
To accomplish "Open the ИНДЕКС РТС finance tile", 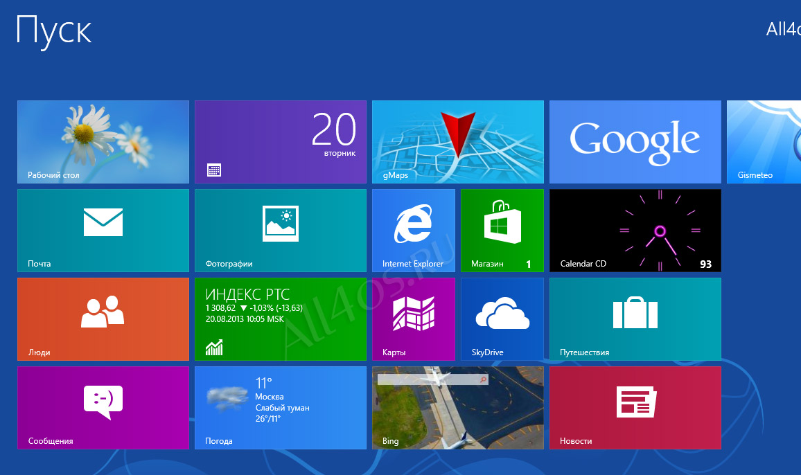I will click(281, 319).
